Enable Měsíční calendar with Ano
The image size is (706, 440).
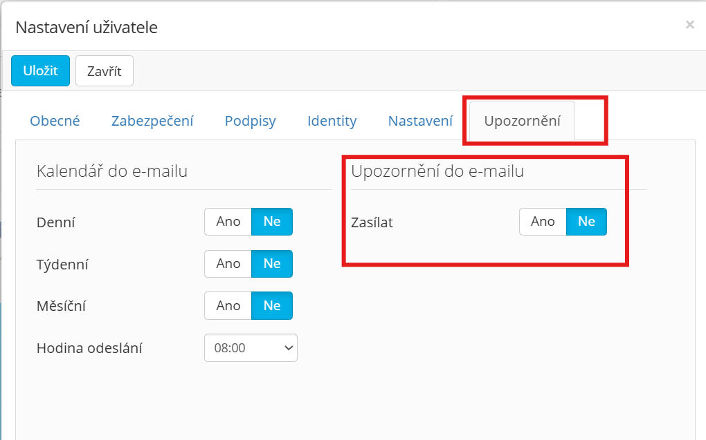click(x=228, y=305)
